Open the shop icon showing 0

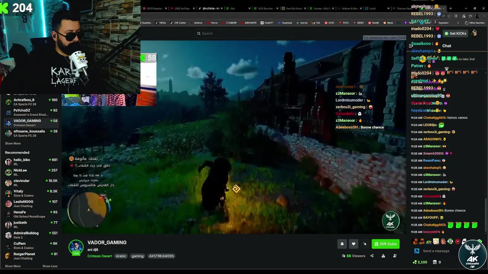click(x=437, y=262)
